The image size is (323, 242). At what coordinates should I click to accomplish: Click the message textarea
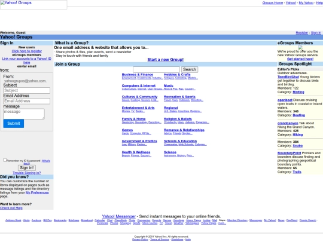point(24,114)
